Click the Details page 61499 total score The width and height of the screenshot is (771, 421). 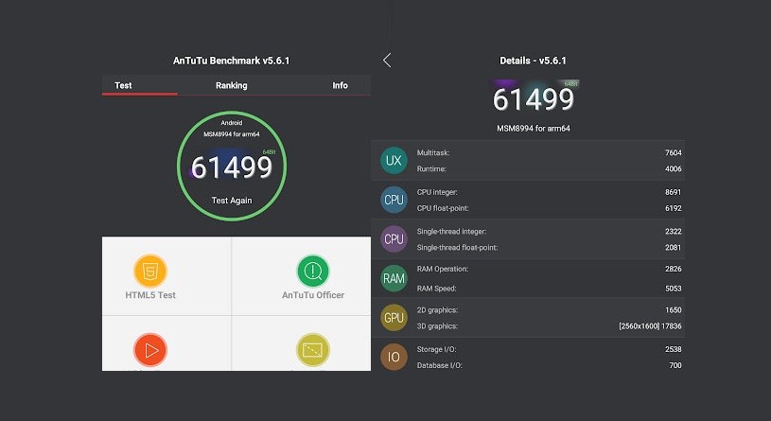tap(534, 99)
